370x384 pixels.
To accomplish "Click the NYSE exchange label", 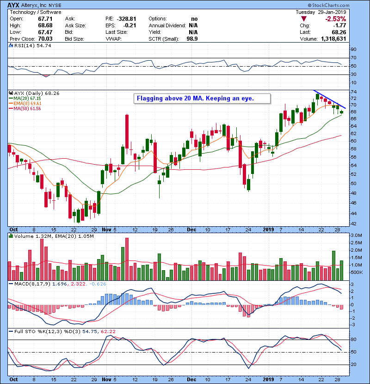I will [x=55, y=6].
